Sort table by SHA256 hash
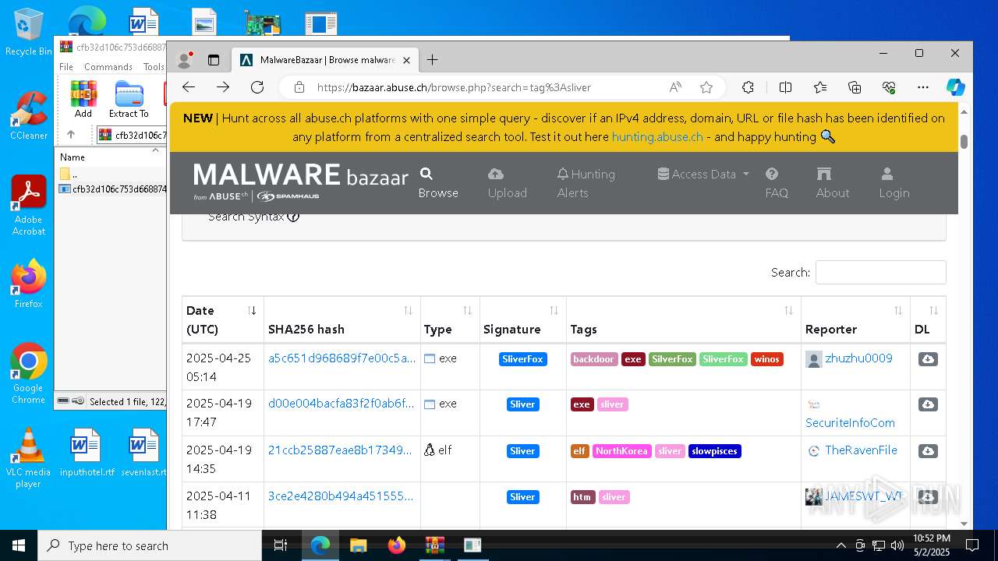The height and width of the screenshot is (561, 998). coord(342,319)
